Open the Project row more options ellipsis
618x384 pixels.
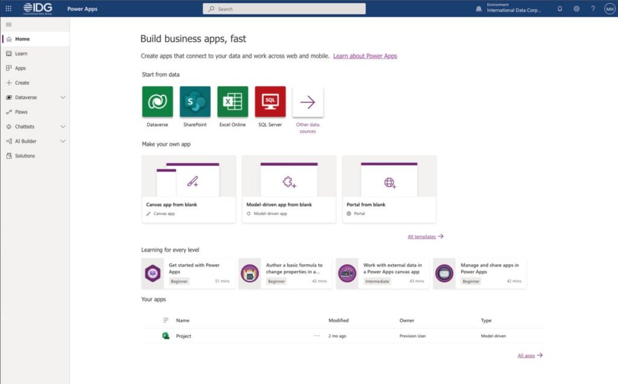317,336
